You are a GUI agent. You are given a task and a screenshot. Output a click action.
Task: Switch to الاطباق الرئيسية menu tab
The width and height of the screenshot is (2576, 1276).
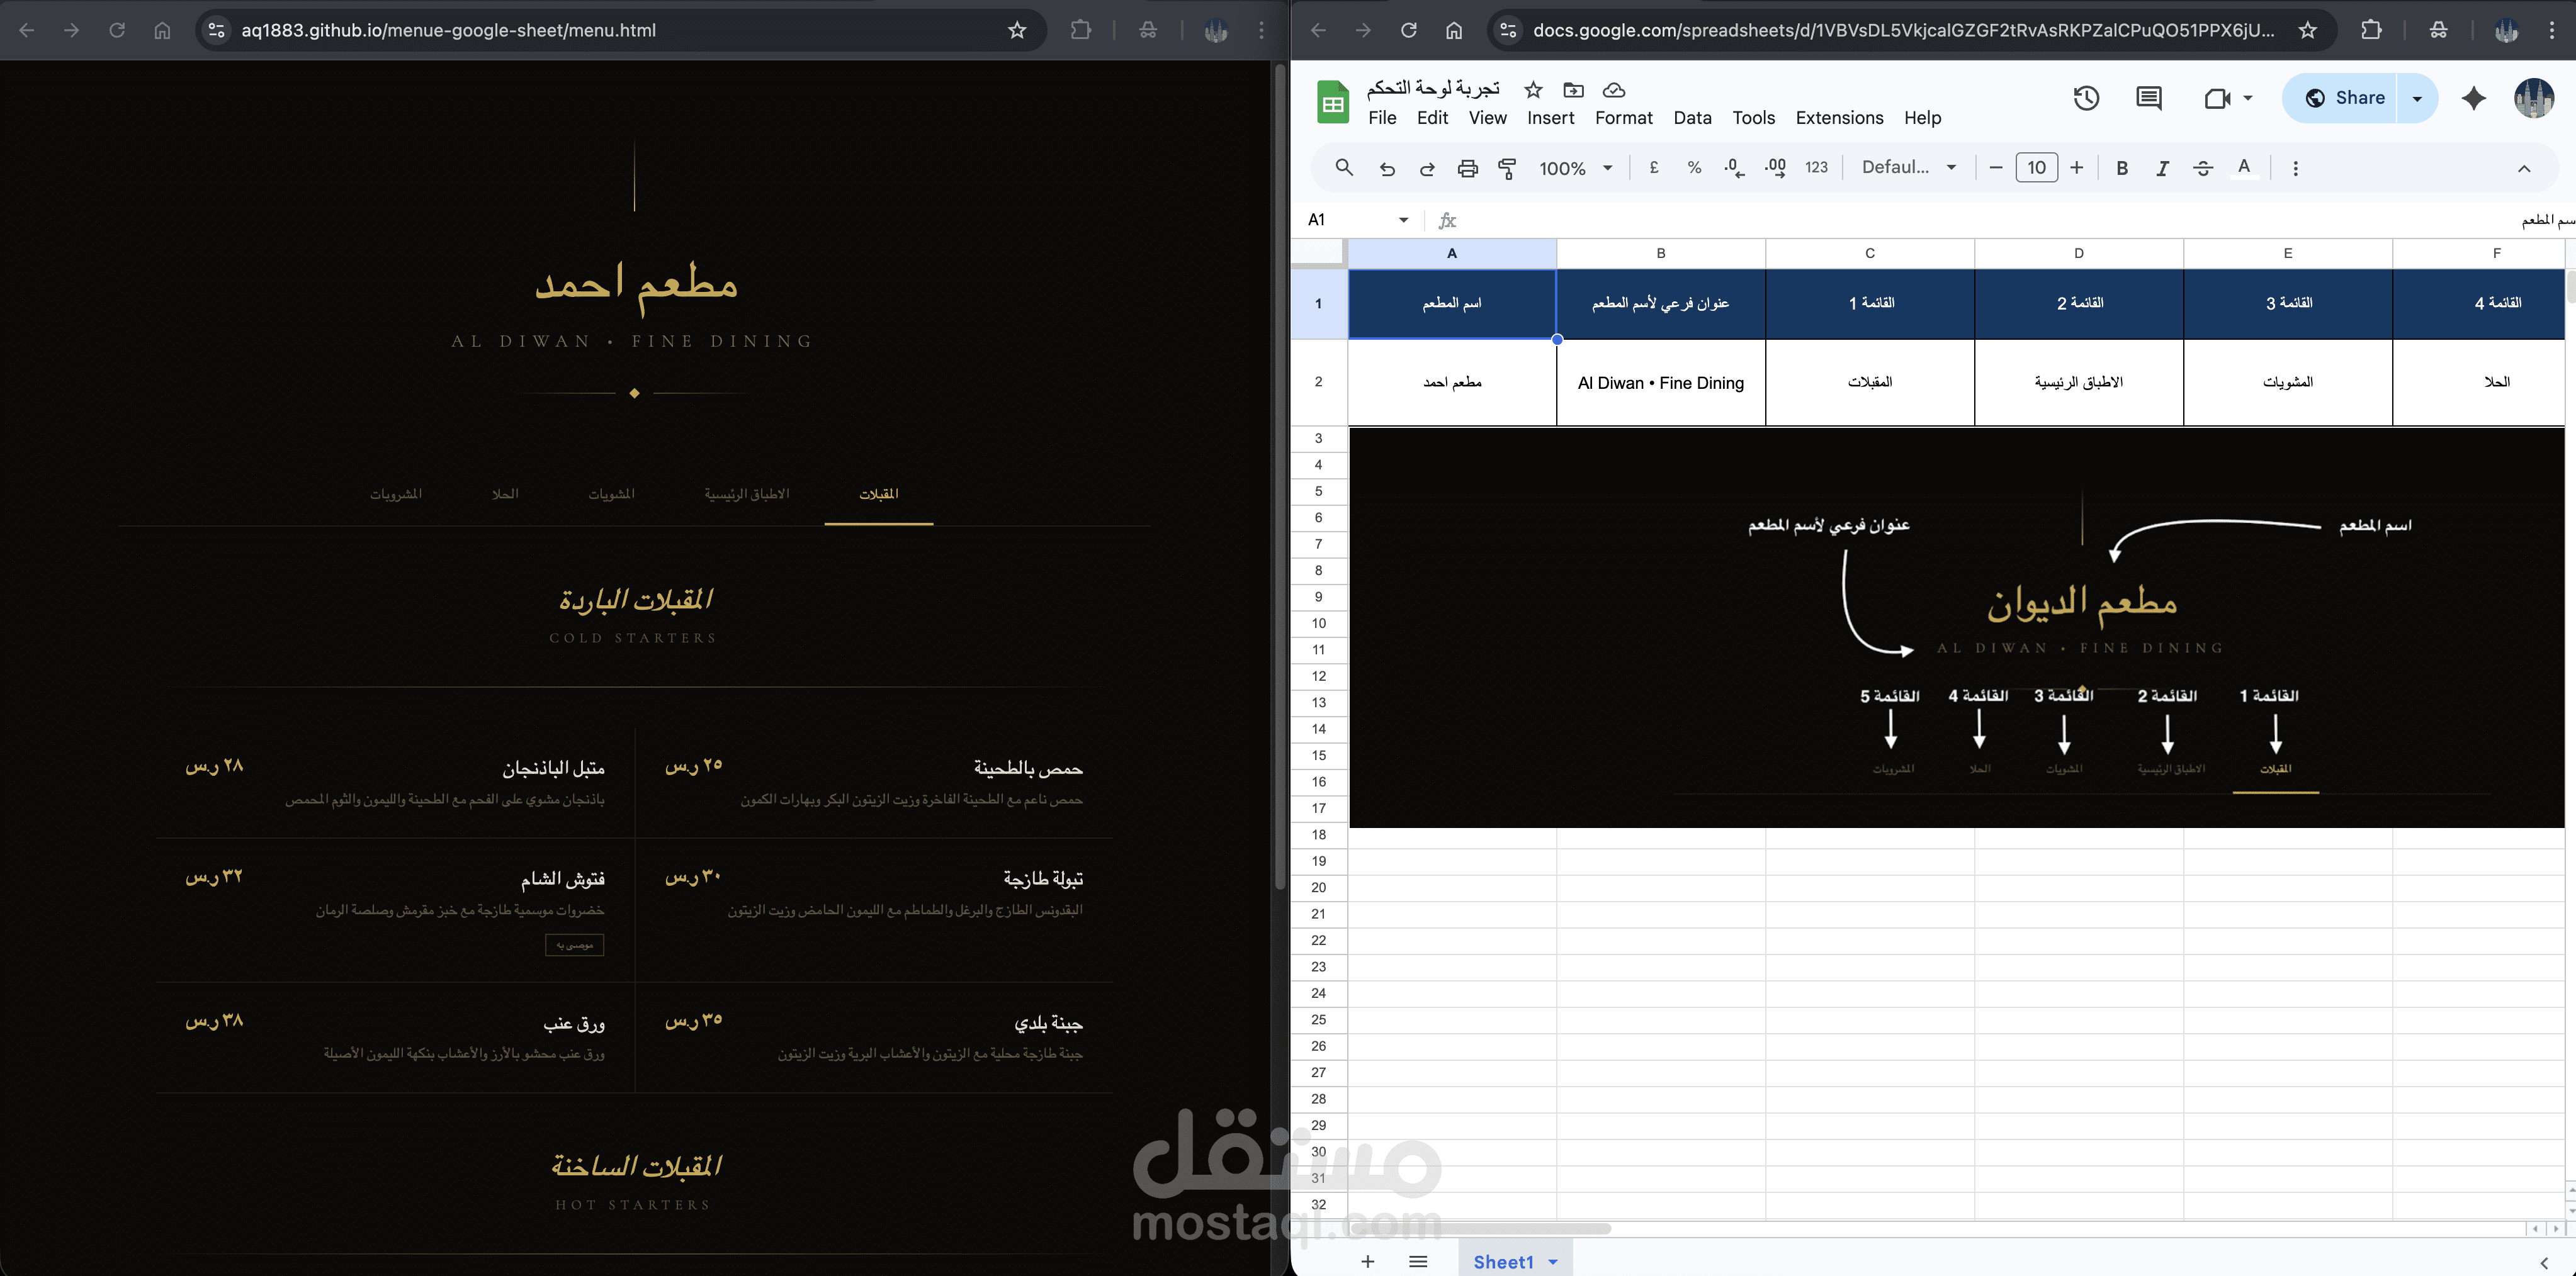pyautogui.click(x=747, y=494)
